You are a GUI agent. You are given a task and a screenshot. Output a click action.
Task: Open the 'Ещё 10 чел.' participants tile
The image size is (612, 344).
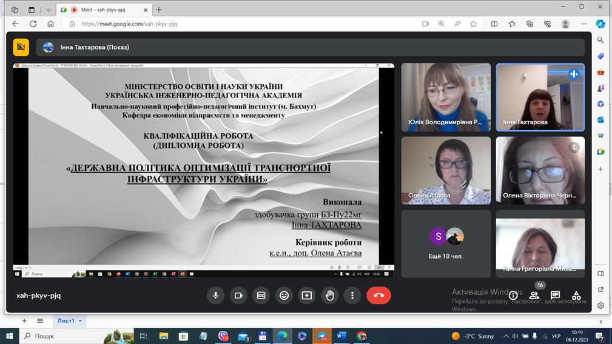446,244
